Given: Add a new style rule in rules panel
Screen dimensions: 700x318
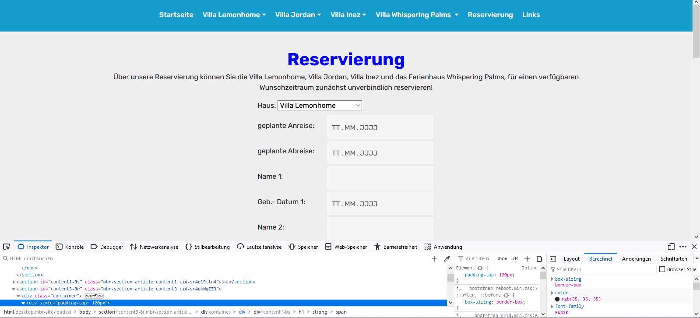Looking at the screenshot, I should coord(527,259).
